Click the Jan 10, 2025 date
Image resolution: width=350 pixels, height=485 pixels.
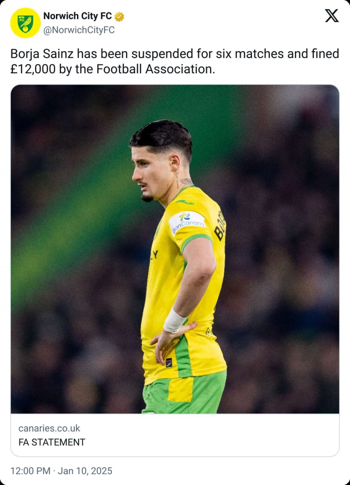point(85,471)
